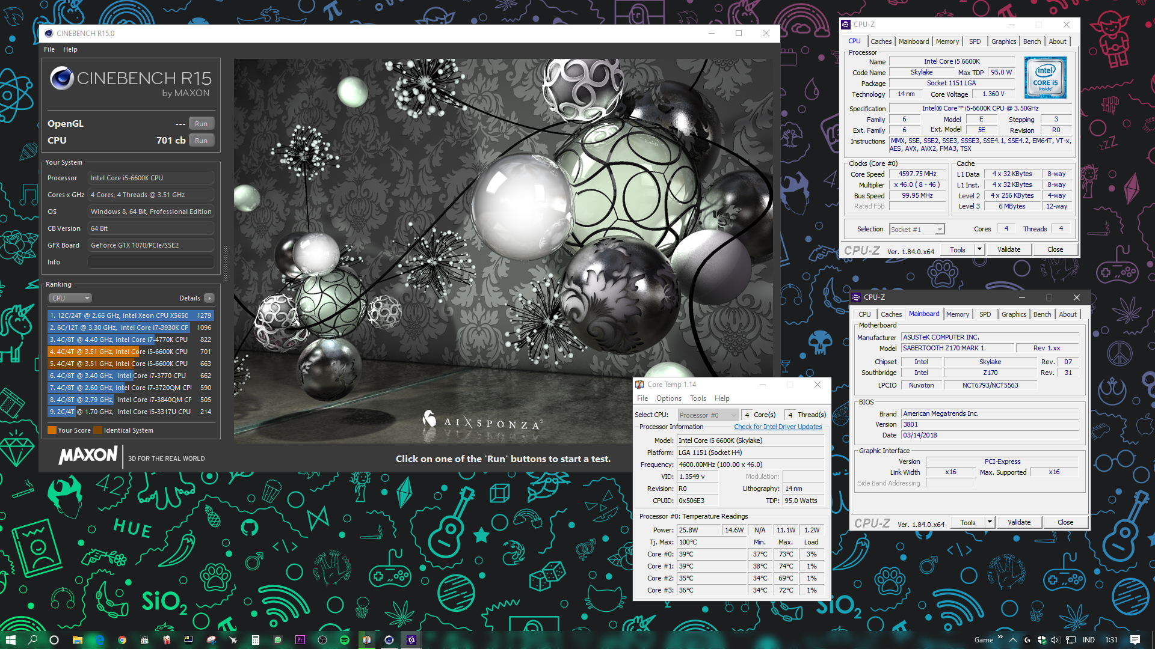Open the File menu in Cinebench
This screenshot has height=649, width=1155.
coord(49,49)
